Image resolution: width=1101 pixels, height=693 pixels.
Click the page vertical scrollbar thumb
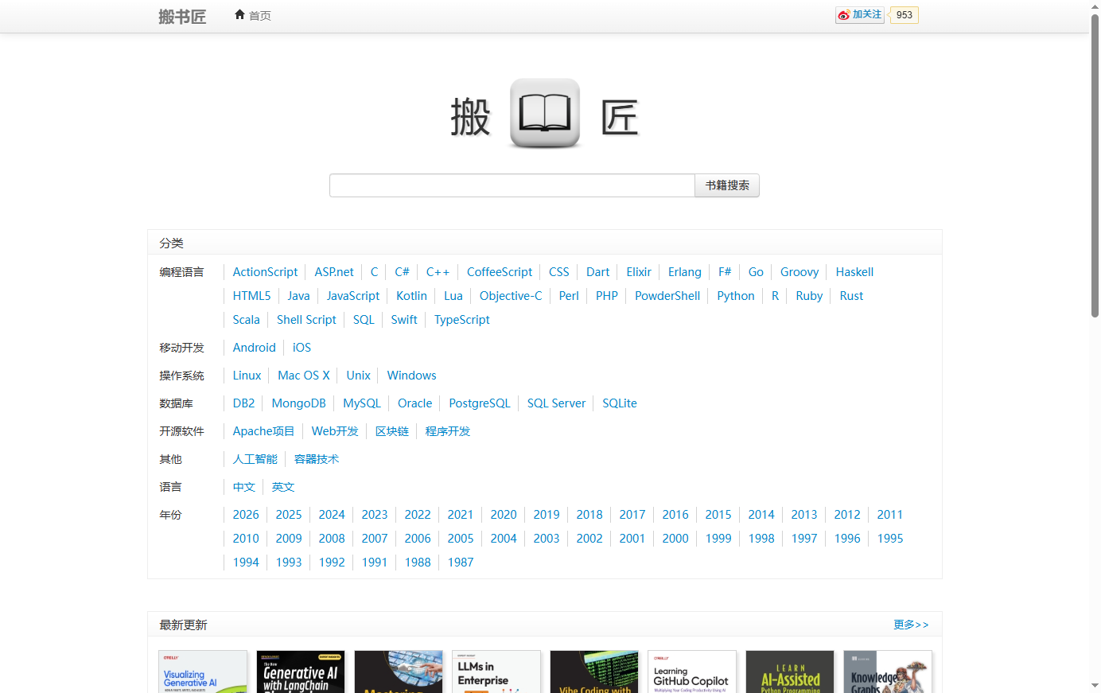click(1095, 165)
